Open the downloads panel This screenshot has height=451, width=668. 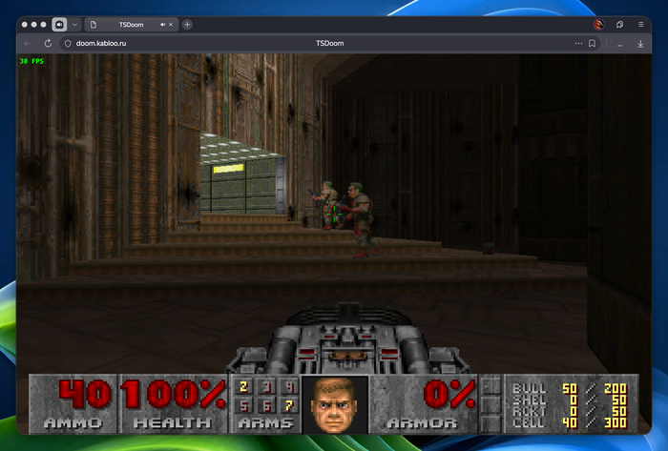pos(640,43)
